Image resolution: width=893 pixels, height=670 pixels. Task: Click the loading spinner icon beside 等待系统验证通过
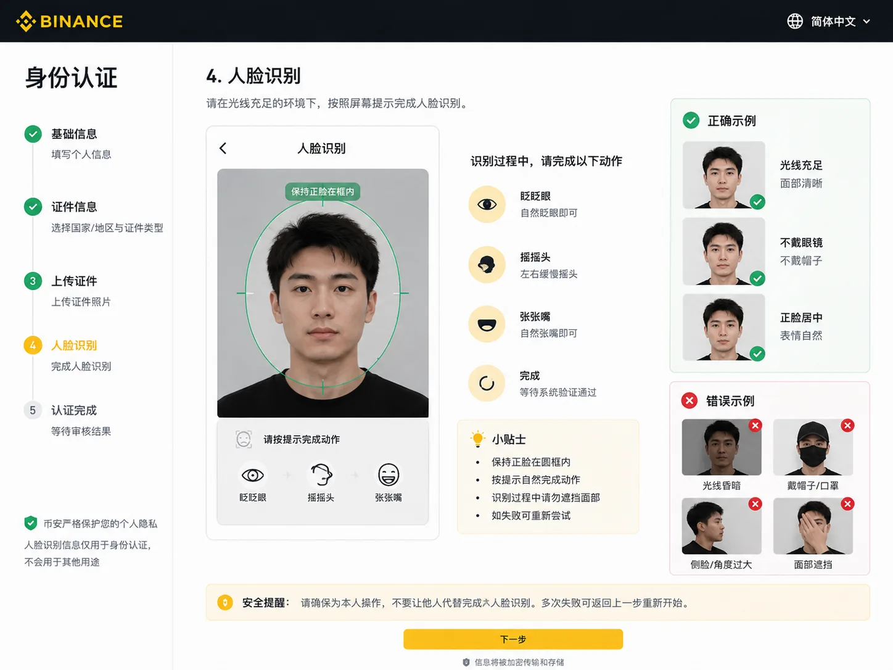[487, 384]
